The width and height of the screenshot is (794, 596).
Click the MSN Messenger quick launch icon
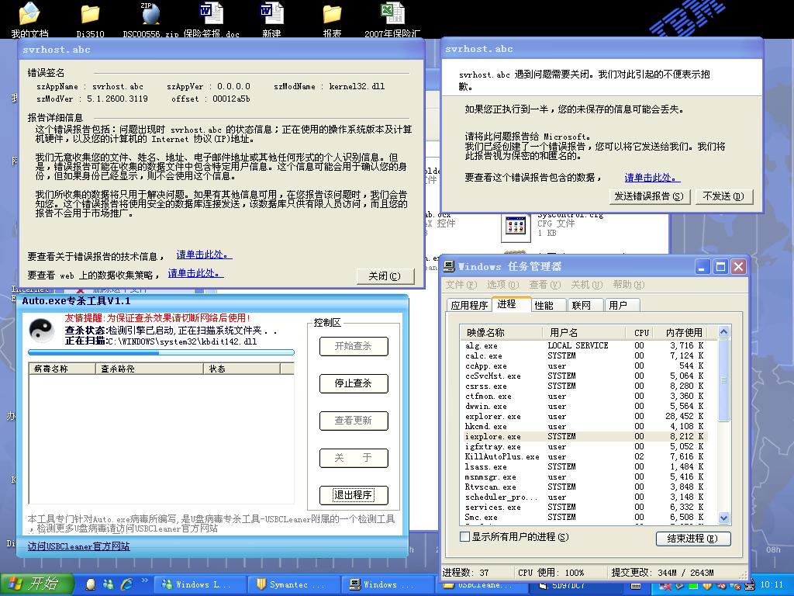109,584
